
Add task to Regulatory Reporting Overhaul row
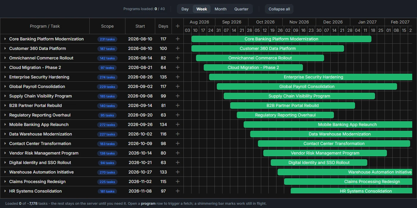(178, 115)
